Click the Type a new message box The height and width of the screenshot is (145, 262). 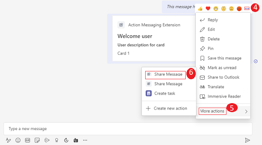point(128,129)
